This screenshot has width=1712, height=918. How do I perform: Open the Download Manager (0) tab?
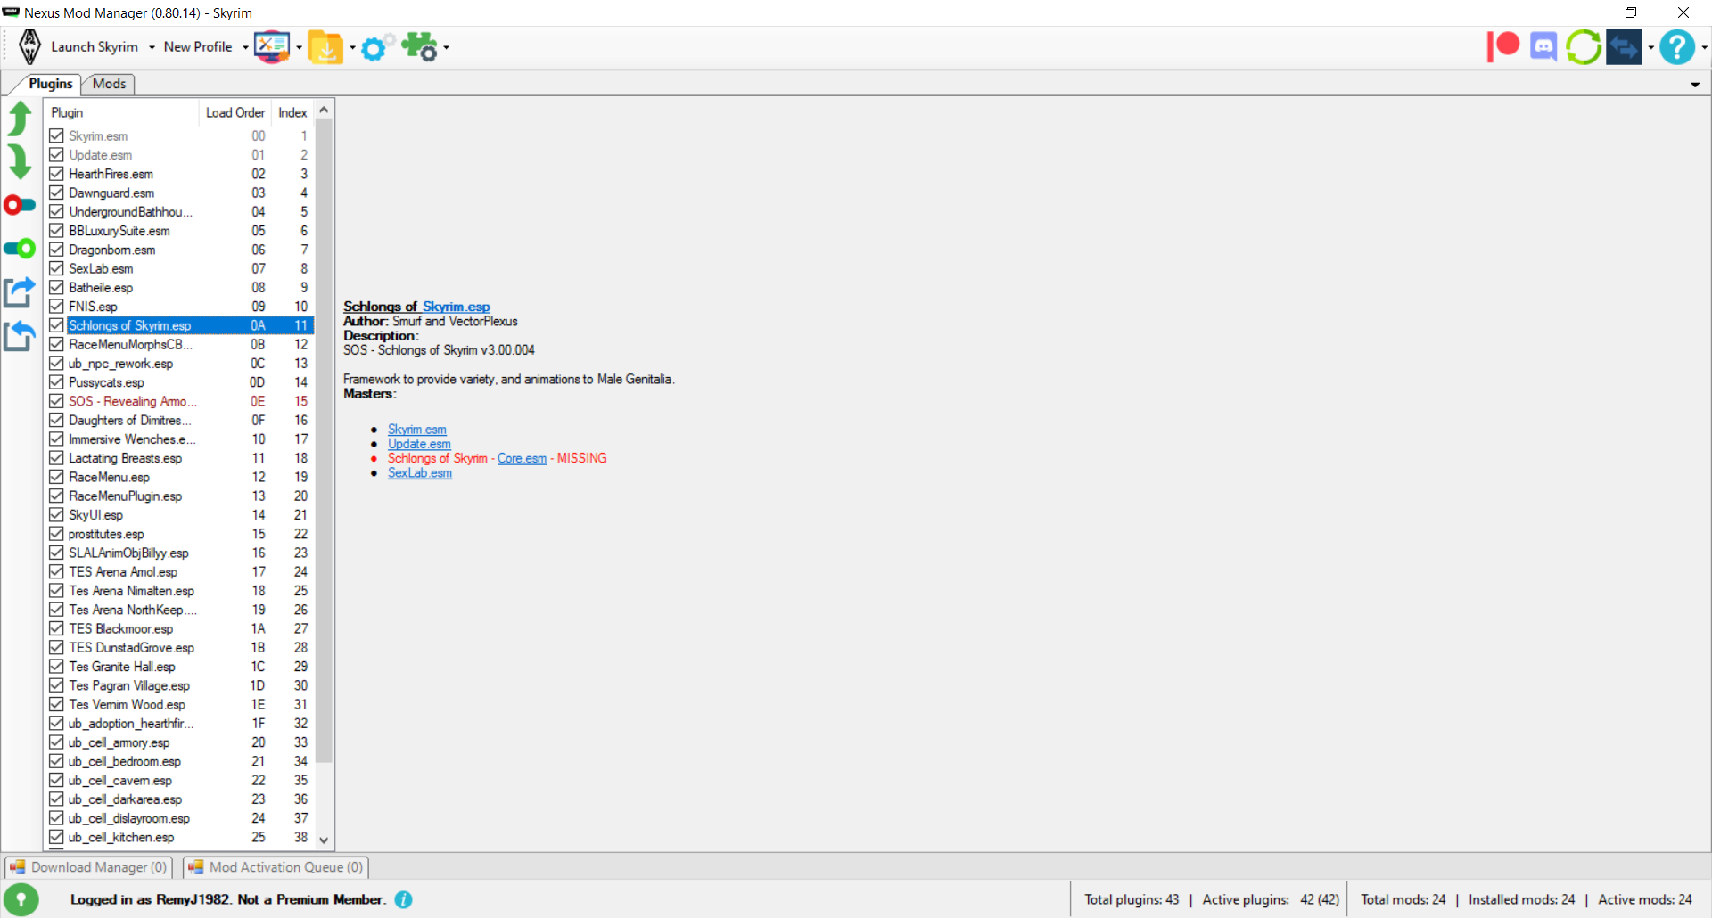[x=89, y=867]
